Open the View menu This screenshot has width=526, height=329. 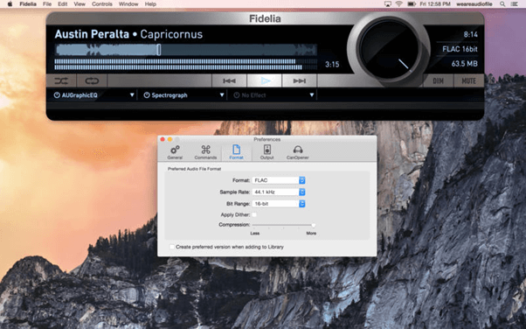tap(80, 4)
